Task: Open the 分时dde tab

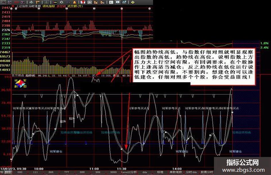Action: 191,172
